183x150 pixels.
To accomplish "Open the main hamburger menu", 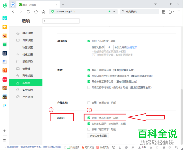I will tap(179, 12).
